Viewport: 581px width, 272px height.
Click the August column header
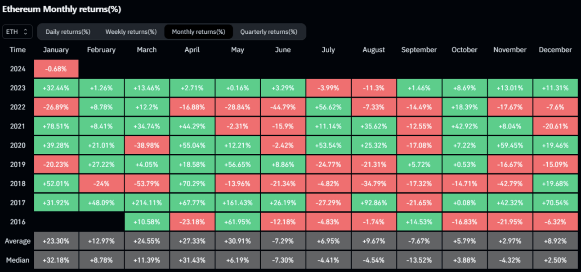(374, 50)
